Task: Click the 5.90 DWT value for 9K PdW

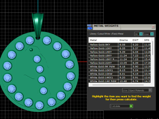Action: [x=135, y=66]
